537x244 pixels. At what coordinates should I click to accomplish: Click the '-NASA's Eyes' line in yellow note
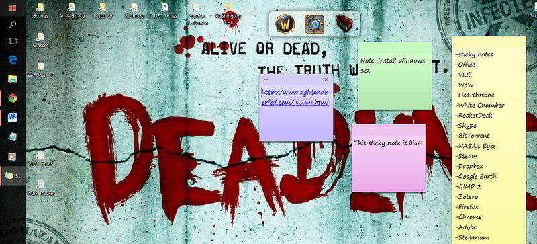[x=476, y=146]
